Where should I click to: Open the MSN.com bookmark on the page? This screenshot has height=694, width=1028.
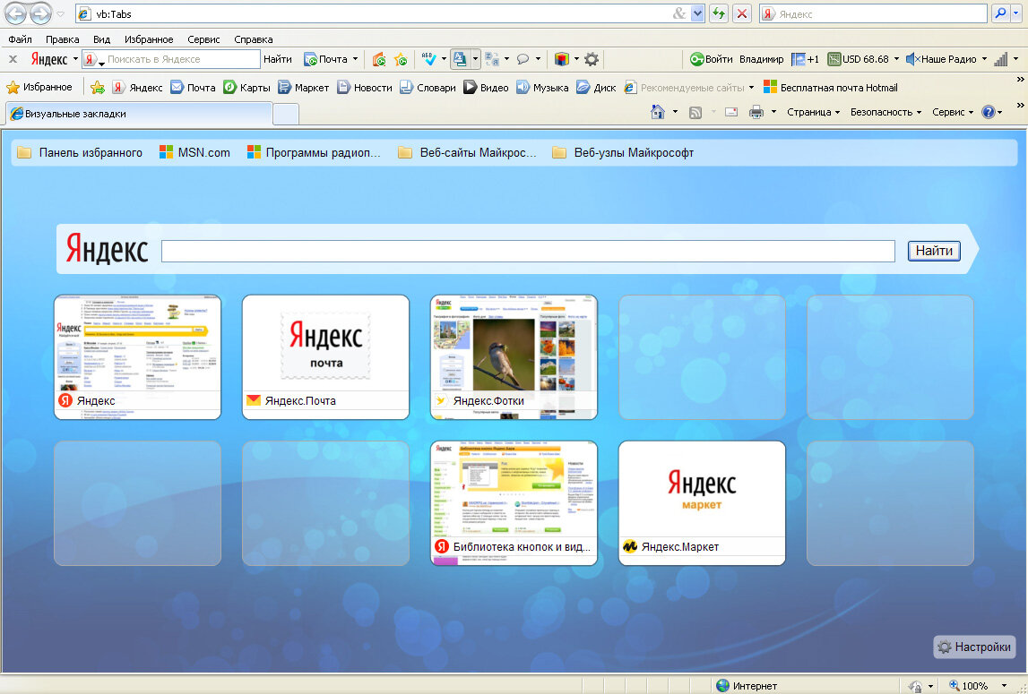[194, 153]
